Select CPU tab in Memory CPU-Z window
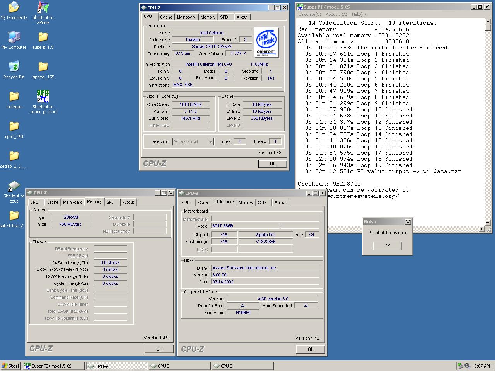495x371 pixels. click(x=34, y=202)
